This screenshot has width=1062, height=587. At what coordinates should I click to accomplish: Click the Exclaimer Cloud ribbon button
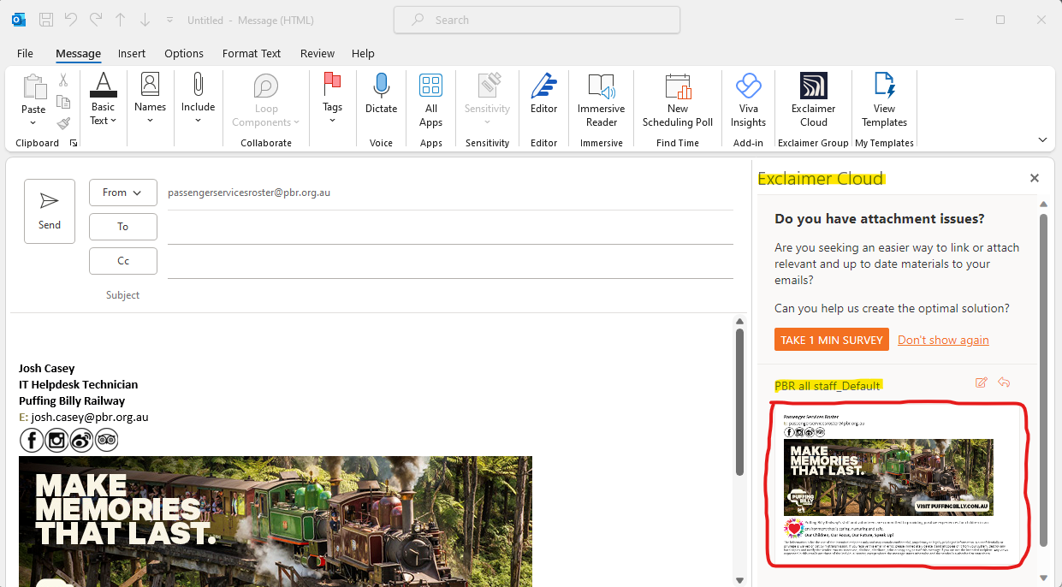click(x=813, y=99)
